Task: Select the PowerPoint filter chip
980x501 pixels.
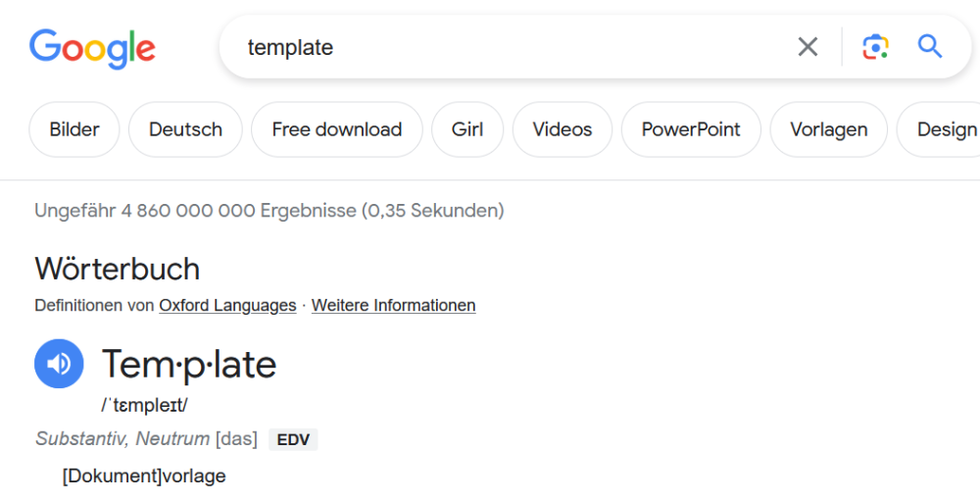Action: tap(691, 129)
